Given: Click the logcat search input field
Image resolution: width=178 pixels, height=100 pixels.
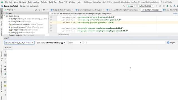Looking at the screenshot, I should click(125, 43).
